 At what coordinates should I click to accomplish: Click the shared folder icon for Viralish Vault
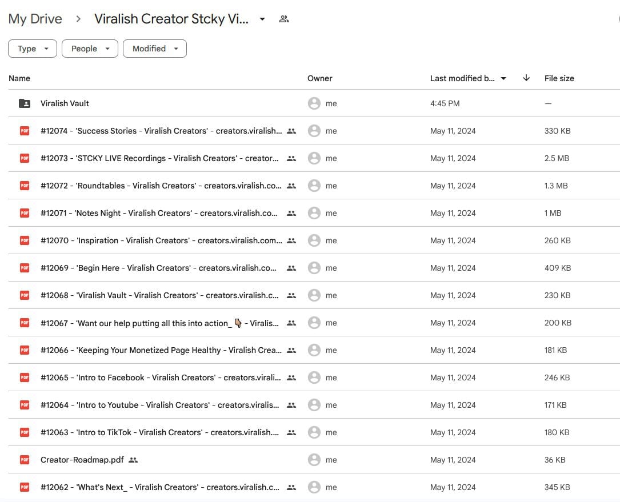pos(25,103)
